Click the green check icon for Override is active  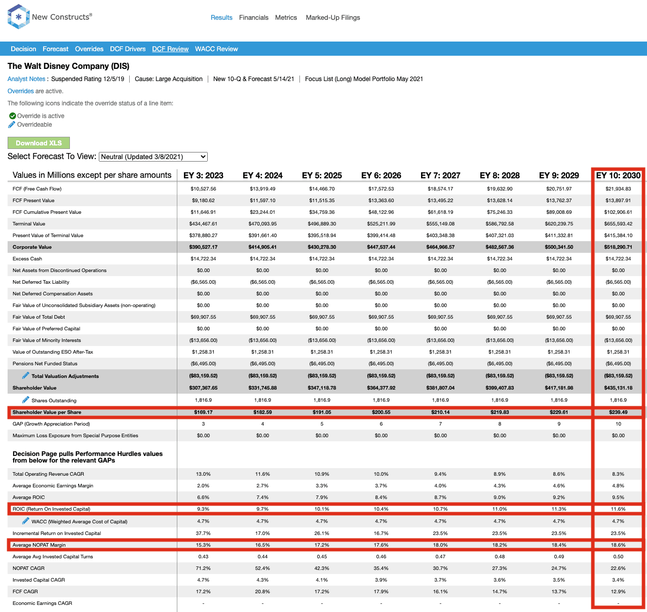(x=12, y=116)
